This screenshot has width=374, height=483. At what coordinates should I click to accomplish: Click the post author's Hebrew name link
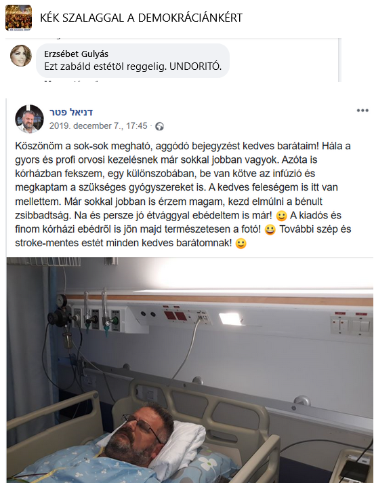point(71,112)
